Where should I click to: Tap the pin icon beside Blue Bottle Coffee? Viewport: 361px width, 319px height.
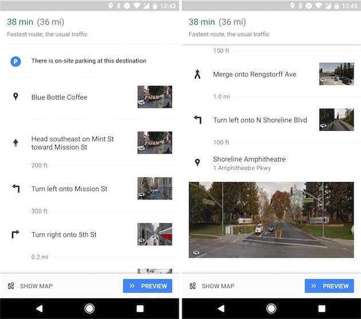15,97
